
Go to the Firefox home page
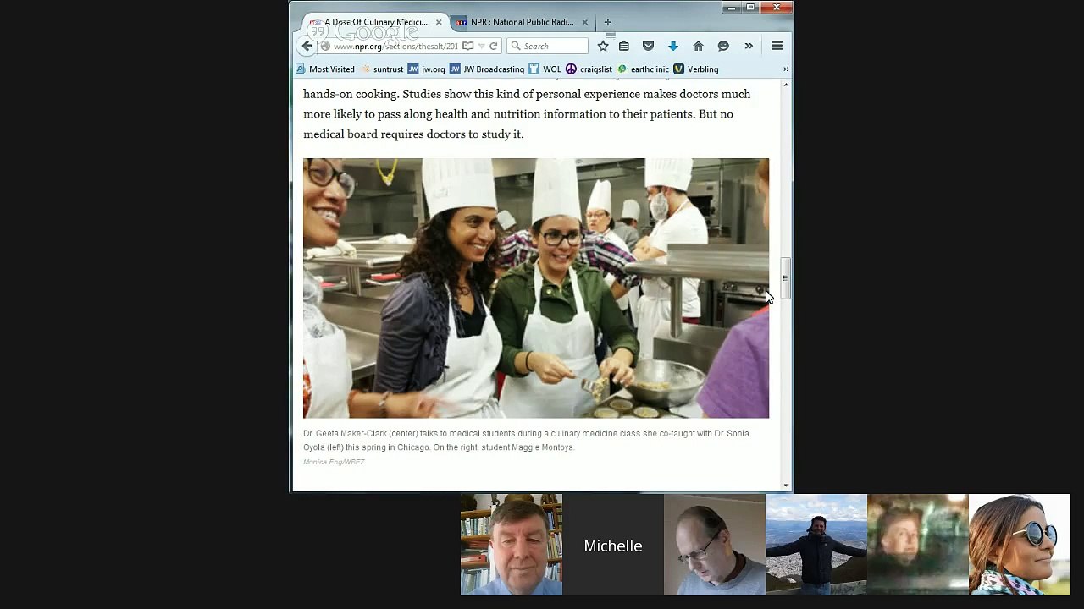(698, 46)
